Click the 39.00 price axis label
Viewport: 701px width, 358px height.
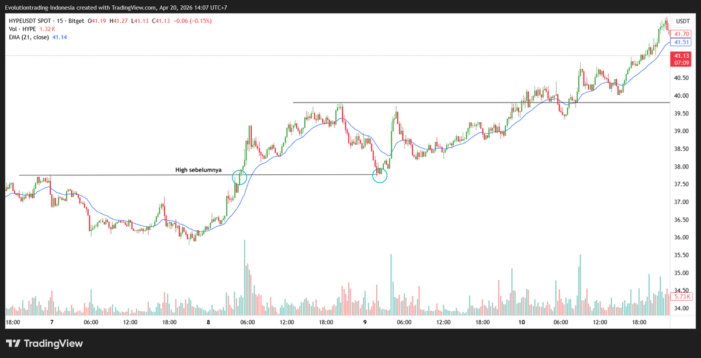(x=681, y=131)
